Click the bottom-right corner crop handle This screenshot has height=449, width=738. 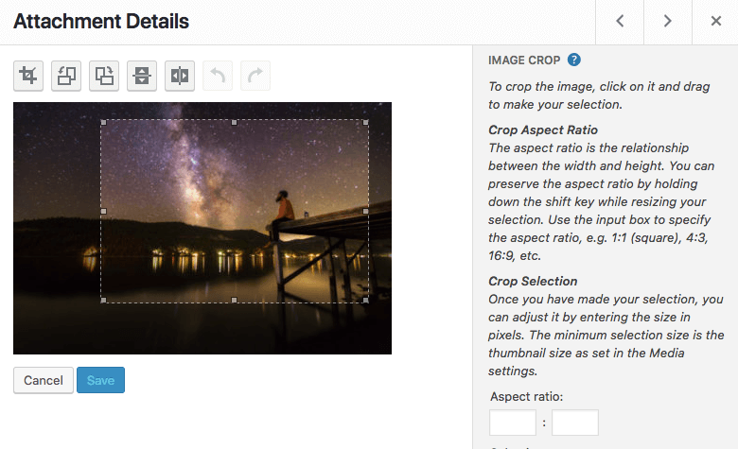click(x=366, y=301)
